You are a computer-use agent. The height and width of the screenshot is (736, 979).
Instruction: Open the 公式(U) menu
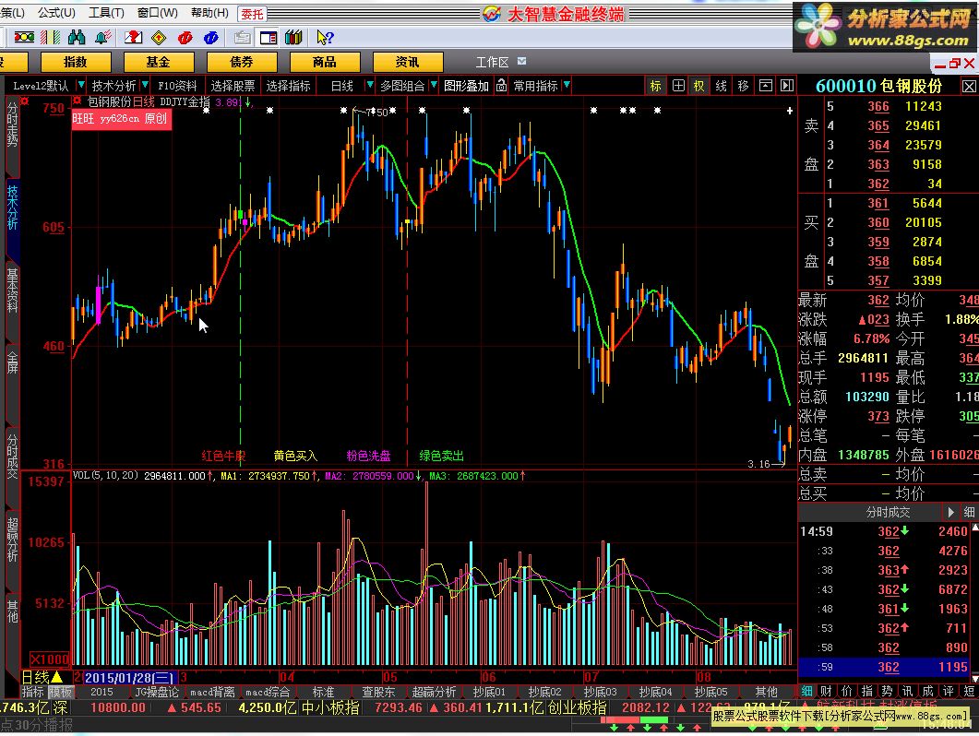click(56, 13)
